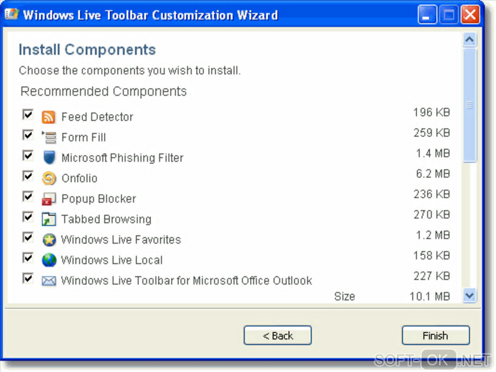Go to previous step with Back button
496x372 pixels.
[277, 336]
